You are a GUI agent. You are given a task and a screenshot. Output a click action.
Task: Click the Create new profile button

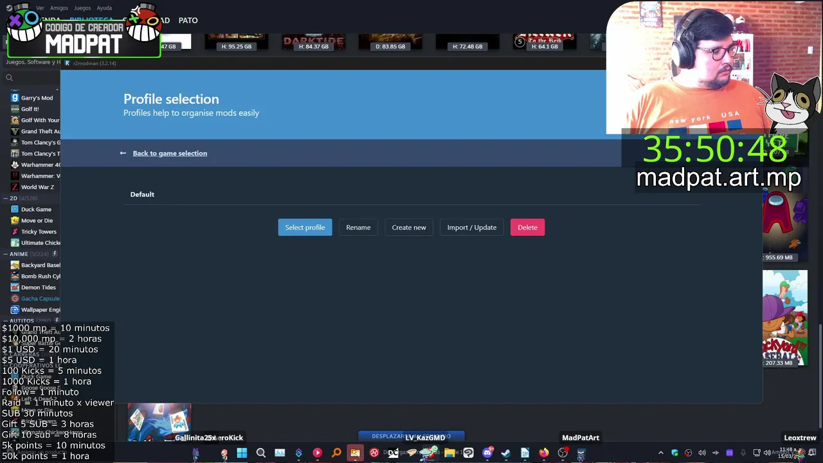(409, 227)
